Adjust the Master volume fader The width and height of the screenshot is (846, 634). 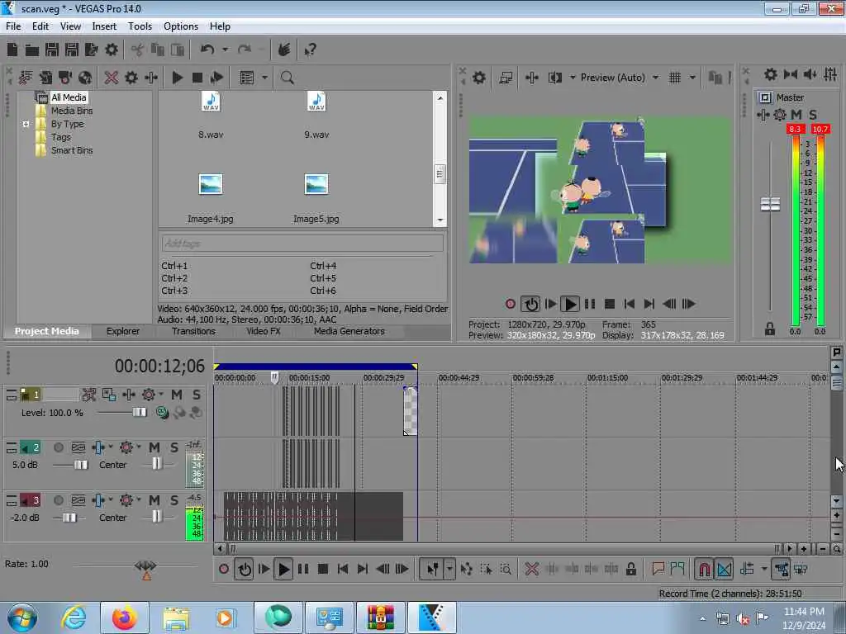[x=770, y=205]
